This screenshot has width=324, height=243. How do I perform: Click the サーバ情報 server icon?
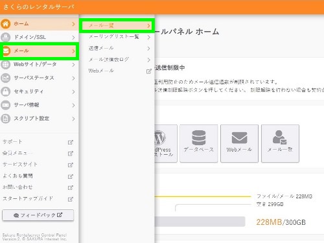click(x=6, y=105)
